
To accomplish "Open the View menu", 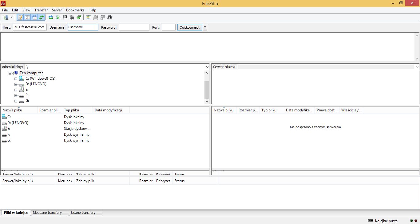I will click(x=26, y=10).
